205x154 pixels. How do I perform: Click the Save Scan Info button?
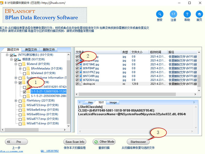(75, 142)
